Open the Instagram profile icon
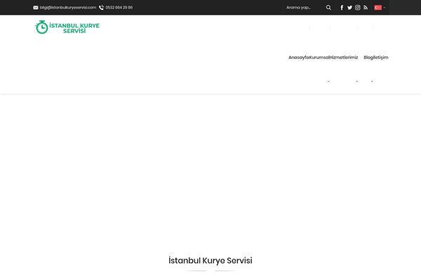The image size is (421, 280). coord(358,8)
